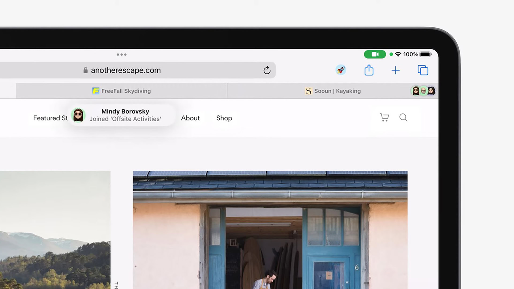The height and width of the screenshot is (289, 514).
Task: Tap the Wi-Fi status icon
Action: [x=398, y=54]
